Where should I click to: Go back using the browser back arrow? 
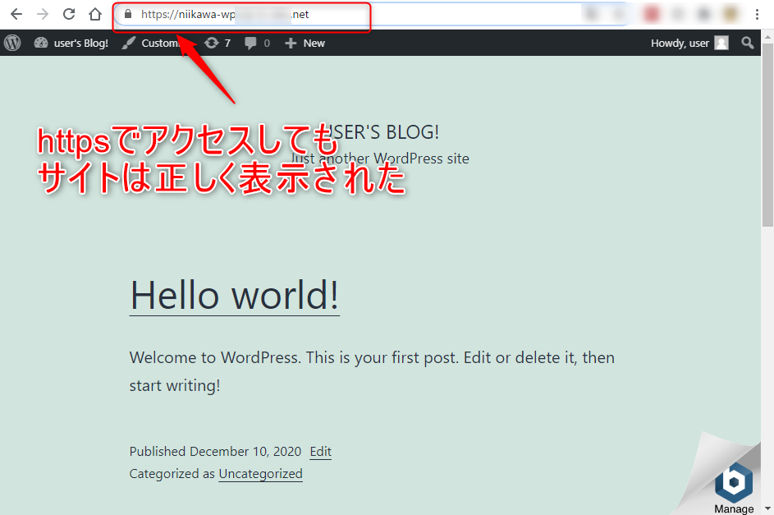16,13
